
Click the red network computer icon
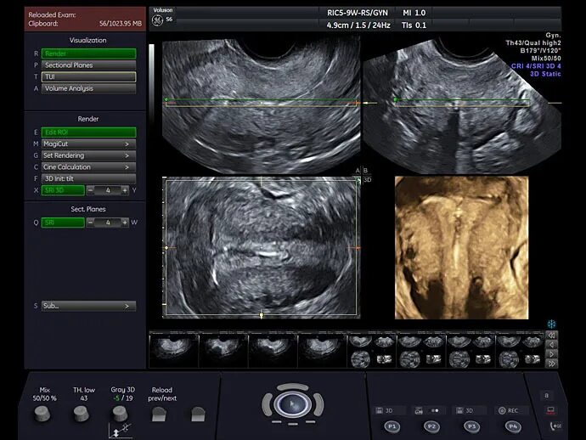point(550,410)
